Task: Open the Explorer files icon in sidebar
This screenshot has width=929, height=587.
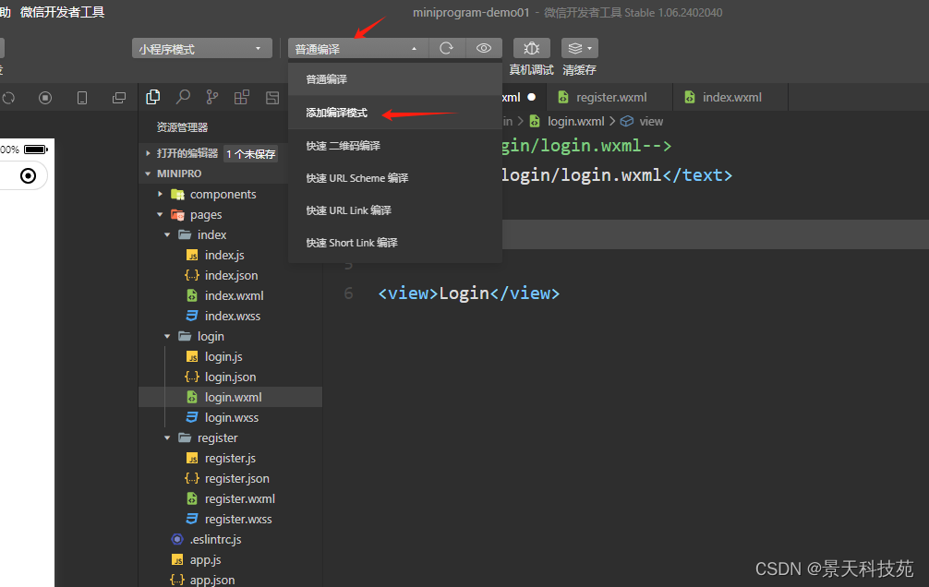Action: point(153,97)
